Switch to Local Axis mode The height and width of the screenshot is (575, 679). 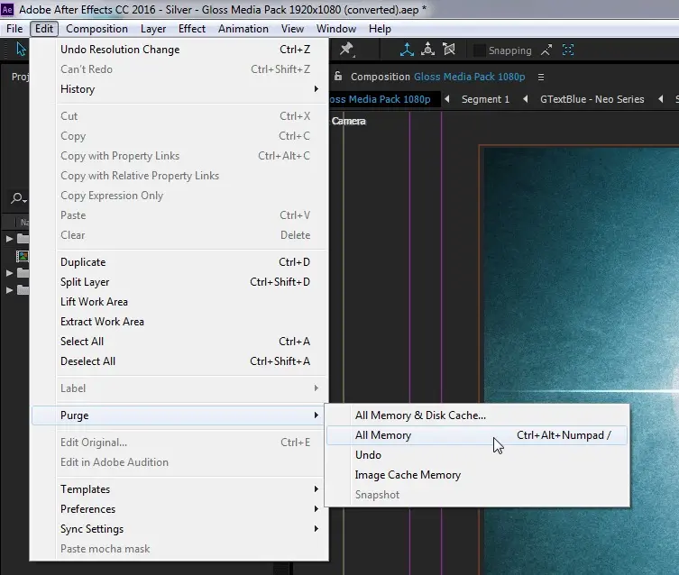[x=407, y=50]
